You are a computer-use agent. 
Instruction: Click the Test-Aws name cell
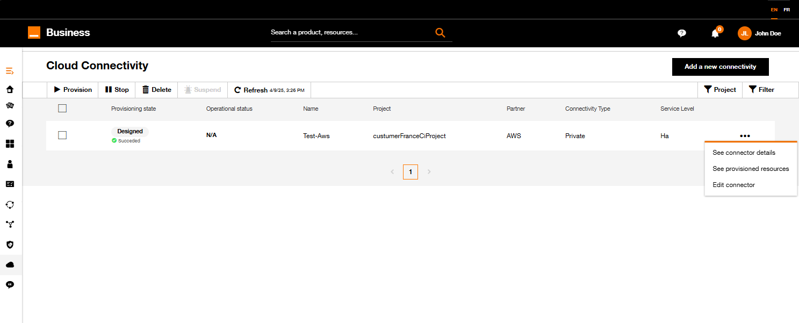click(316, 136)
